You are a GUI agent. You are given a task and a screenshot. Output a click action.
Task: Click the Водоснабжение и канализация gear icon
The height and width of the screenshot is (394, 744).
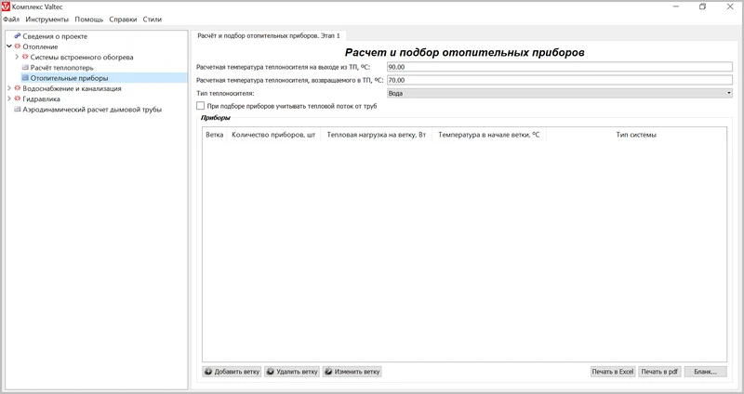[x=17, y=88]
